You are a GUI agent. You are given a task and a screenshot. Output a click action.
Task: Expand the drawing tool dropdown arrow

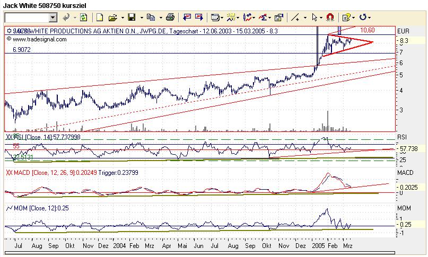(x=305, y=18)
